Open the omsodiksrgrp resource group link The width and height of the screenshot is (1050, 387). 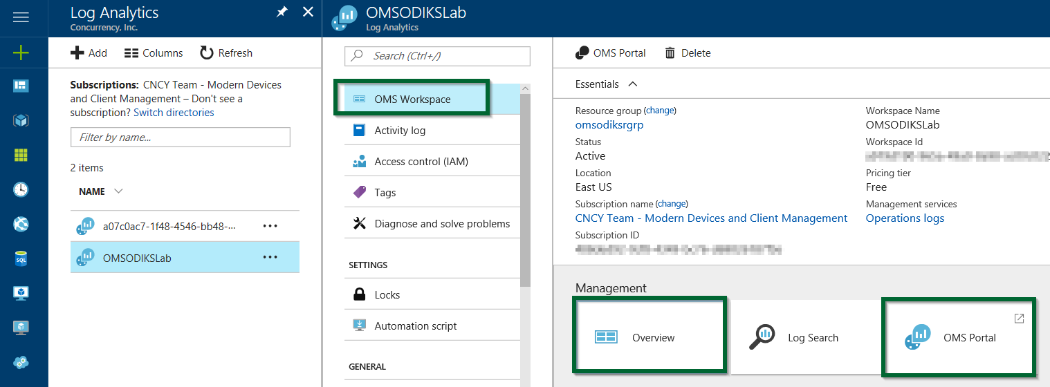pyautogui.click(x=609, y=125)
